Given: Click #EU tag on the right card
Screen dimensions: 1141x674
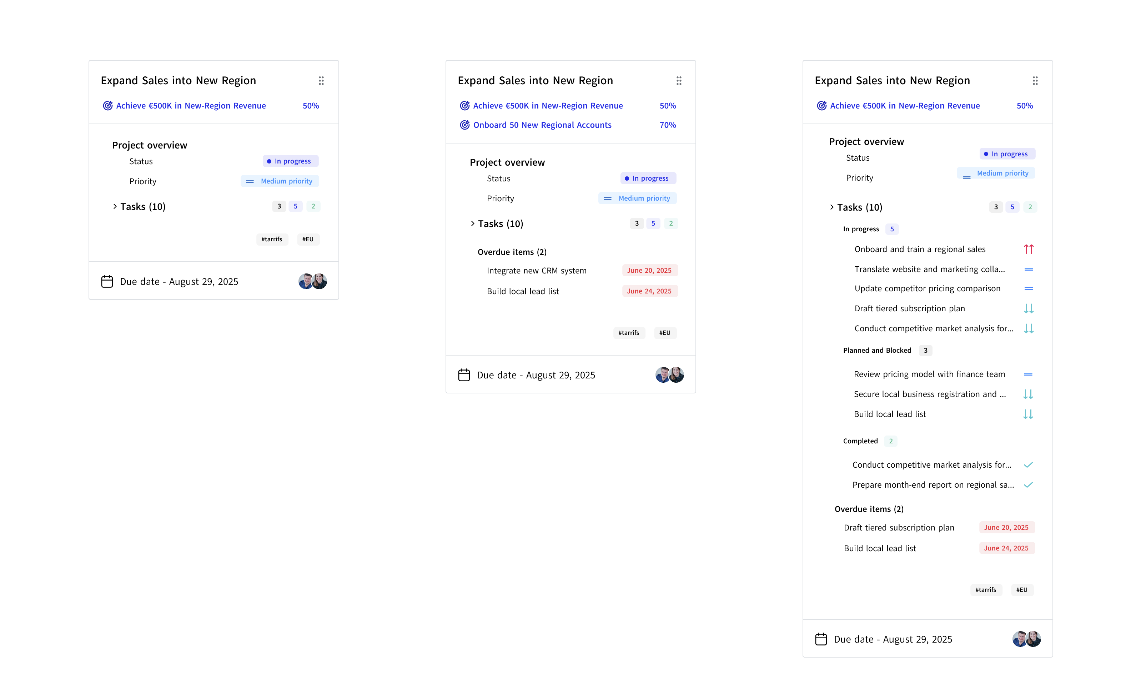Looking at the screenshot, I should pyautogui.click(x=1021, y=589).
